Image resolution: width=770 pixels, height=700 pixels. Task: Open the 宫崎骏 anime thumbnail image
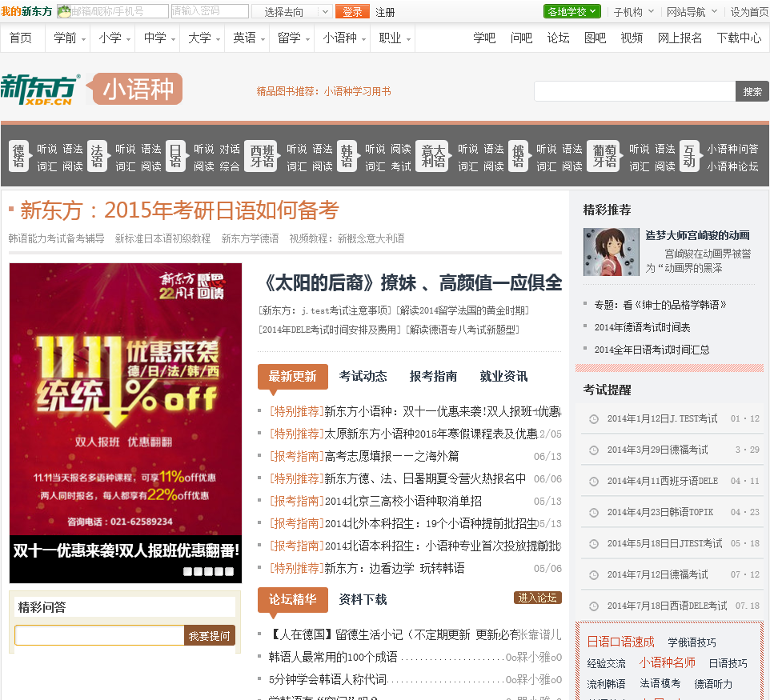click(611, 252)
